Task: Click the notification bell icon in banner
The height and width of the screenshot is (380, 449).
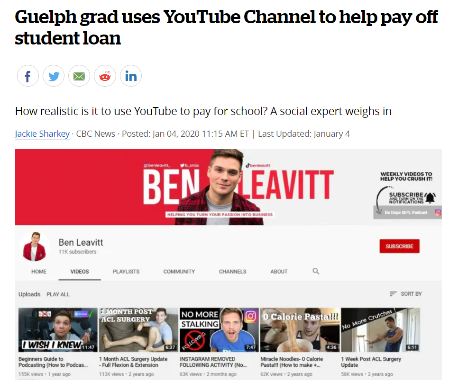Action: [x=430, y=198]
